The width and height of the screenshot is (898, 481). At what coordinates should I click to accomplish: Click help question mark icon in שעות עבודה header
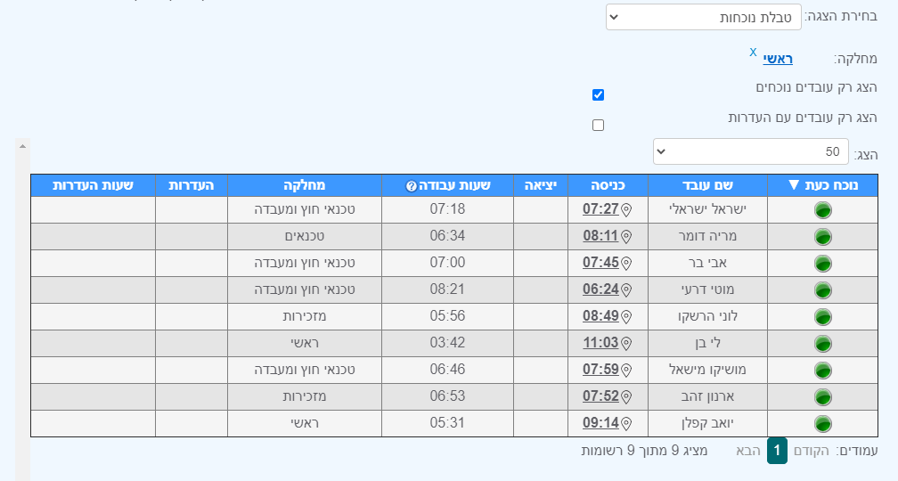tap(411, 186)
